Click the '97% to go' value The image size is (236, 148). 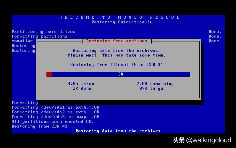click(151, 89)
